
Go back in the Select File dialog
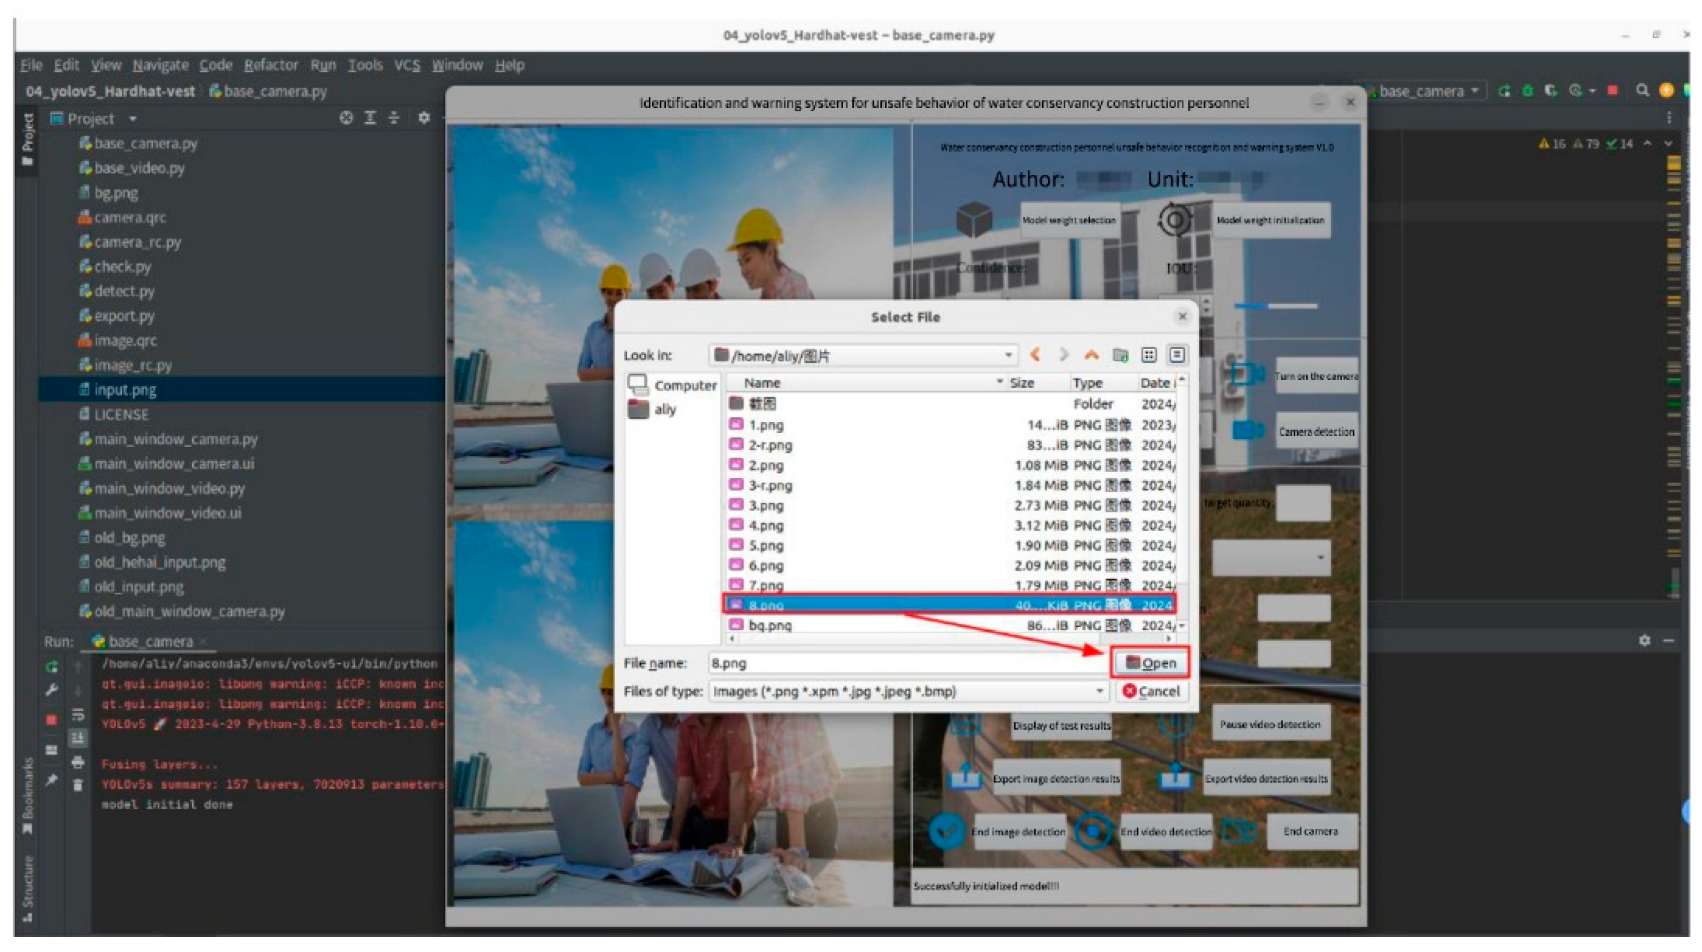click(x=1036, y=355)
